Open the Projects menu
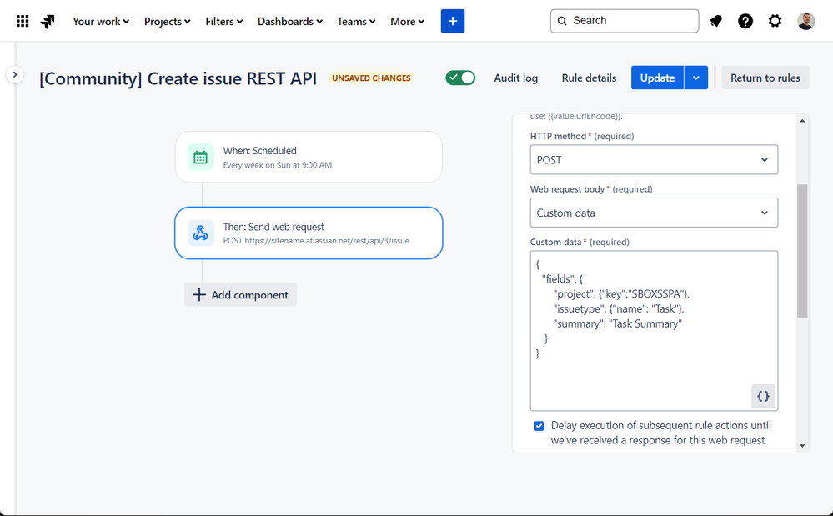The height and width of the screenshot is (516, 833). [x=167, y=21]
